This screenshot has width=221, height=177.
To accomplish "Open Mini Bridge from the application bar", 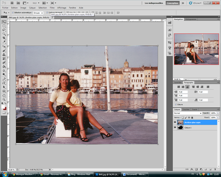I will click(18, 3).
